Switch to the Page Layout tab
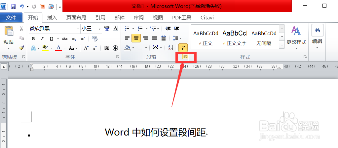The width and height of the screenshot is (338, 148). point(76,17)
